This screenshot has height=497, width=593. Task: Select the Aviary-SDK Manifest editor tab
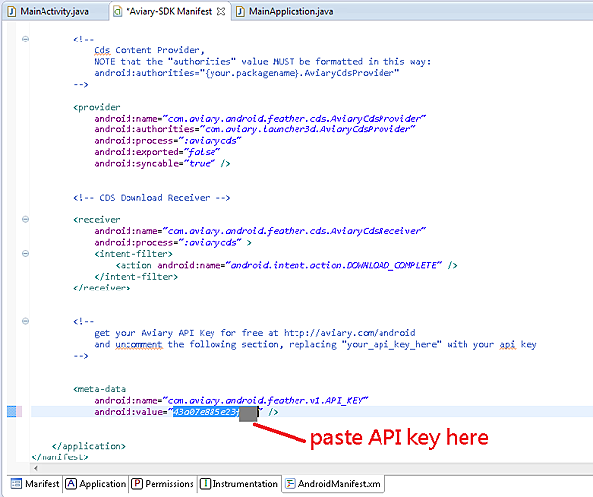(x=169, y=11)
